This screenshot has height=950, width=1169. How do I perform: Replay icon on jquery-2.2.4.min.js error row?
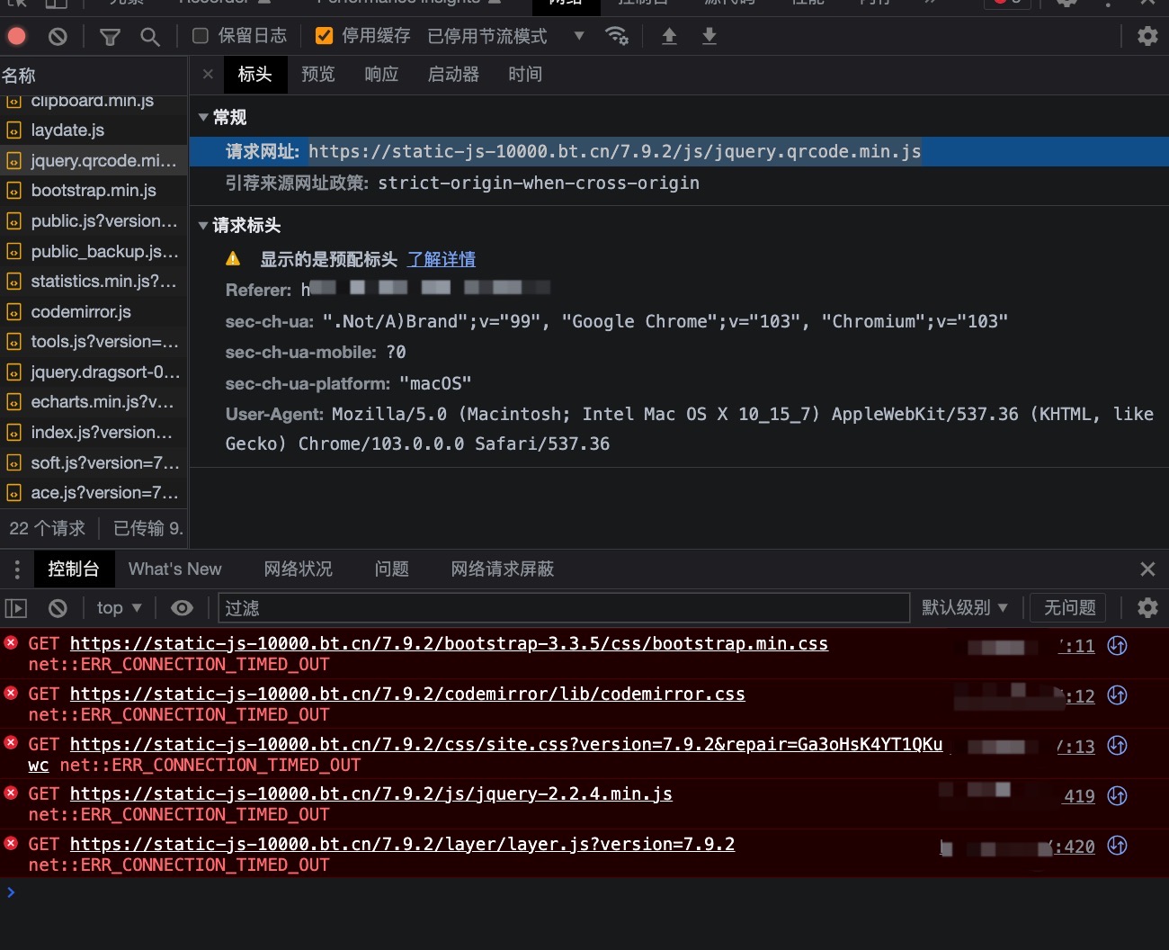pos(1118,795)
